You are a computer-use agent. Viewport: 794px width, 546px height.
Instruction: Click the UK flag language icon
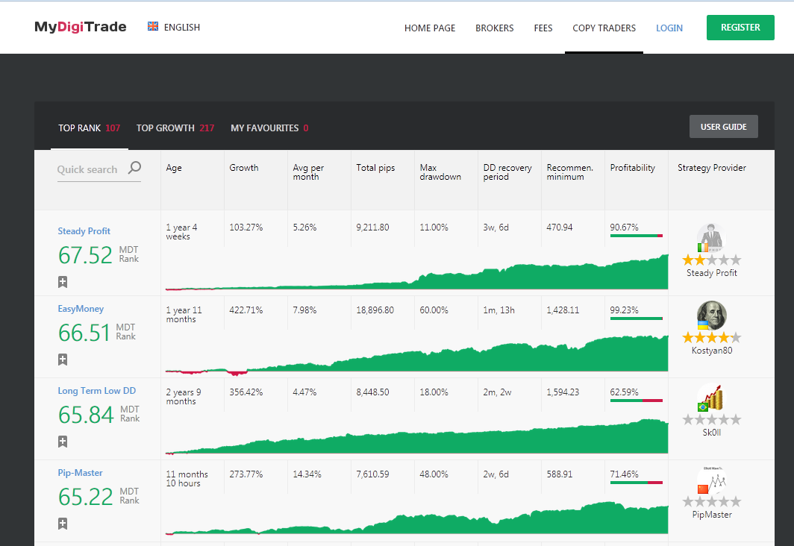[x=153, y=26]
